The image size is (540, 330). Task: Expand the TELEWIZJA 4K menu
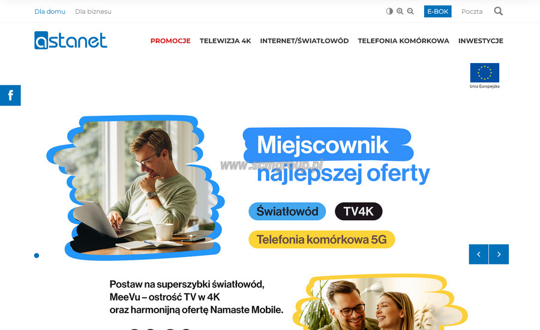point(225,41)
